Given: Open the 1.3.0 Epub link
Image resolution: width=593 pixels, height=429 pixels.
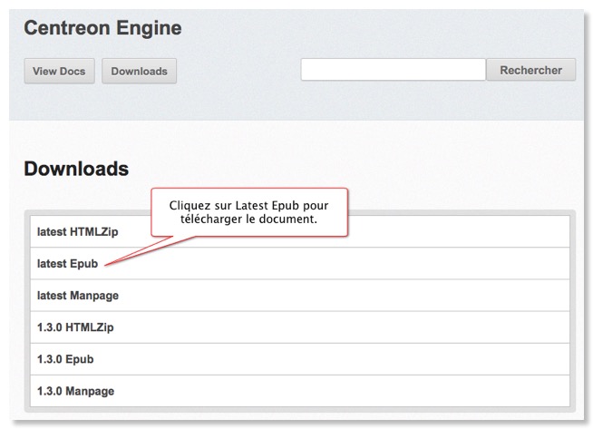Looking at the screenshot, I should 65,359.
